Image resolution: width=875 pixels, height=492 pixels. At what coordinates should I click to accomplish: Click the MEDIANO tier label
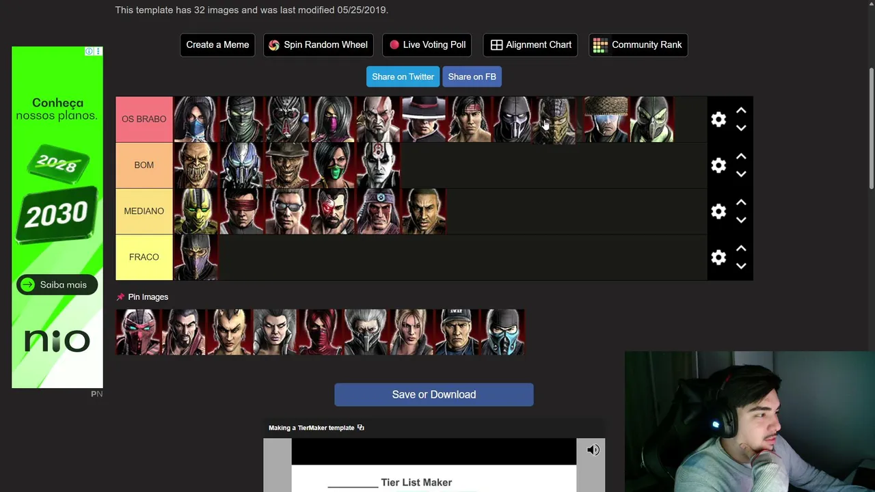(x=144, y=211)
